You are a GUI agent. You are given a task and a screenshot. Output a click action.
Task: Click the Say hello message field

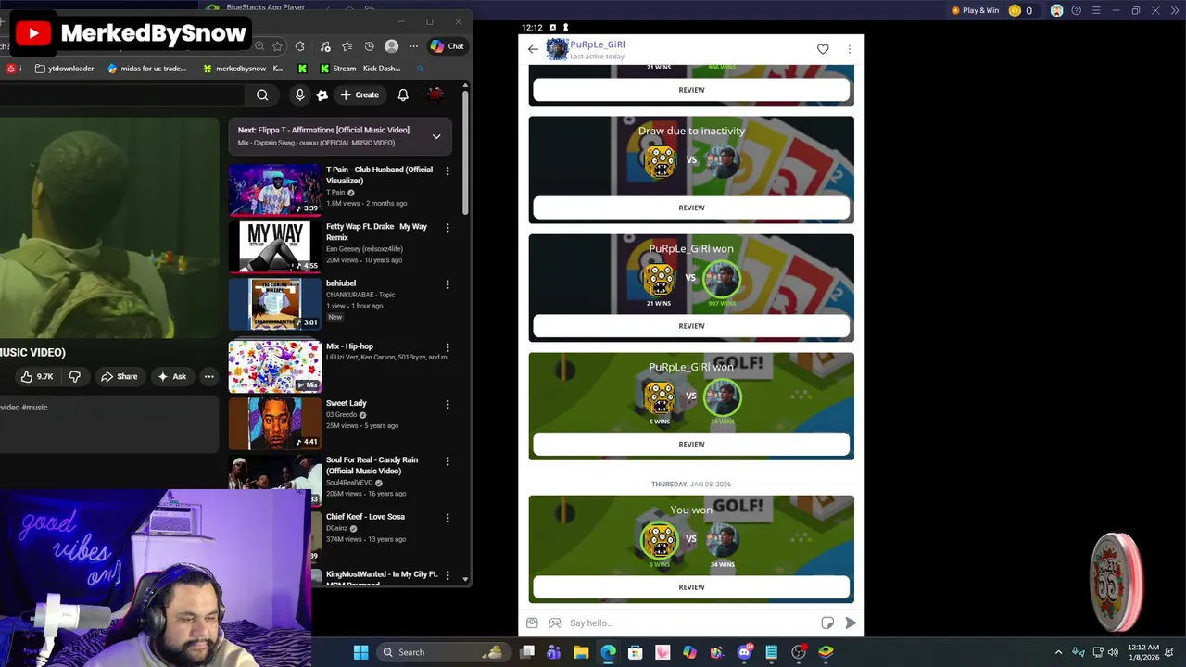coord(690,623)
